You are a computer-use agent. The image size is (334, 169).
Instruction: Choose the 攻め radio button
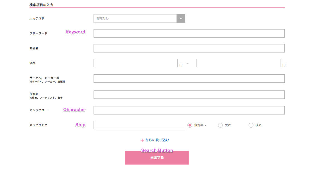coord(251,125)
